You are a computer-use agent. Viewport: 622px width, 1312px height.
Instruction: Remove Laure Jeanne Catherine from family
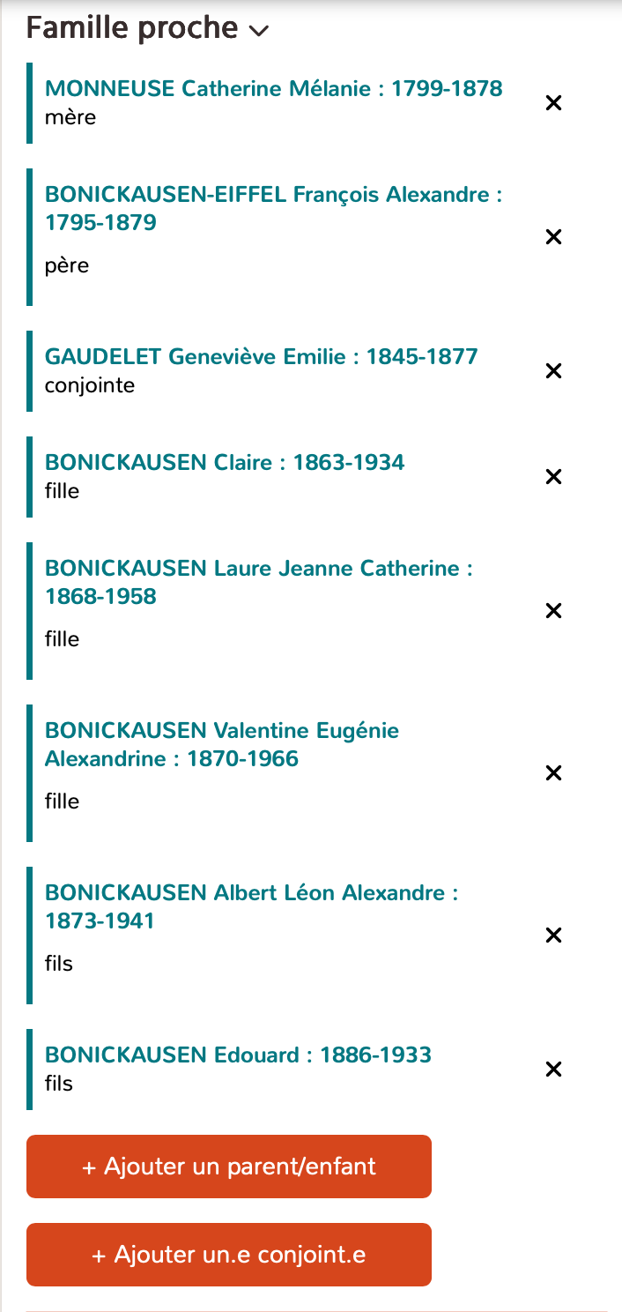(x=553, y=610)
